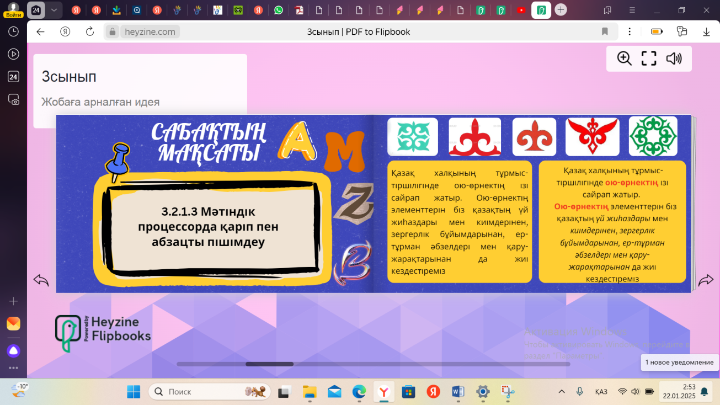Image resolution: width=720 pixels, height=405 pixels.
Task: Open the Mail app from the taskbar
Action: [334, 392]
